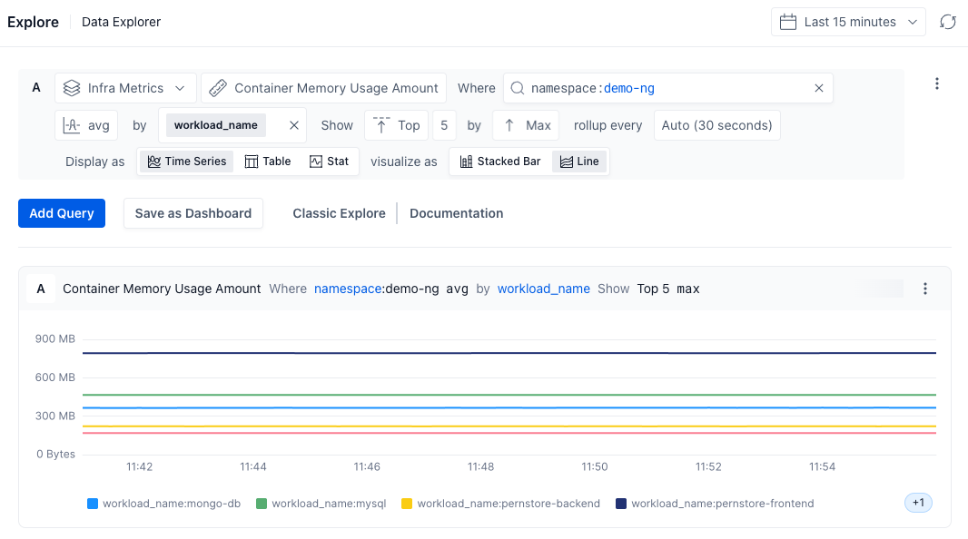Click the Add Query button
The height and width of the screenshot is (539, 968).
[62, 213]
